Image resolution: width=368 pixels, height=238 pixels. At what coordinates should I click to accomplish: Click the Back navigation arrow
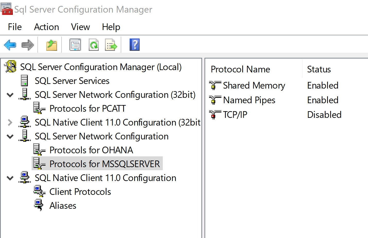pyautogui.click(x=10, y=44)
